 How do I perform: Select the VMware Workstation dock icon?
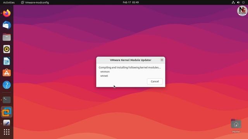tap(7, 112)
